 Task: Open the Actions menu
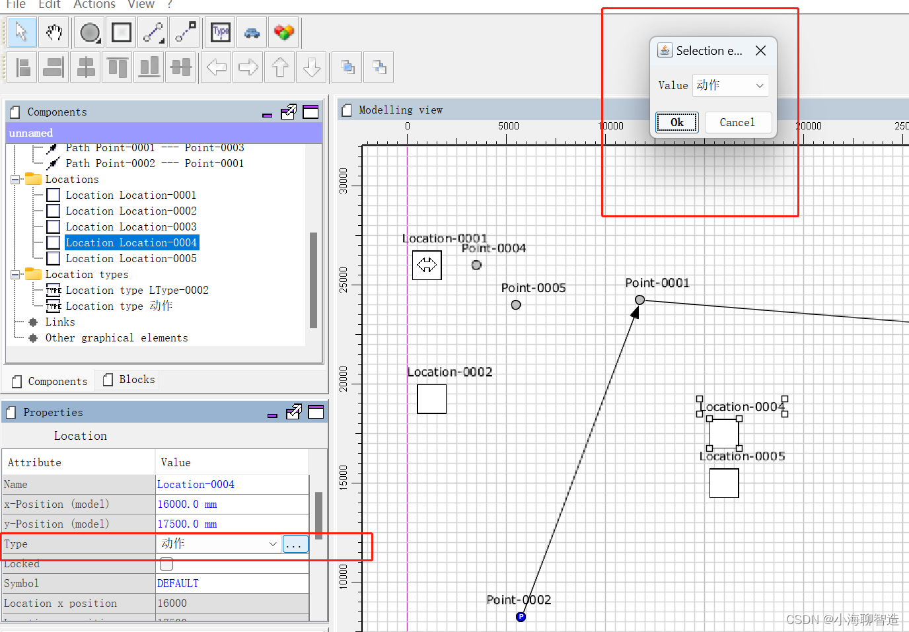click(x=94, y=5)
